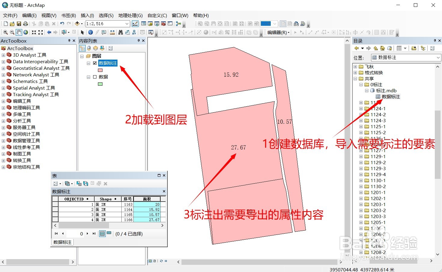Open the Python window icon

click(170, 24)
